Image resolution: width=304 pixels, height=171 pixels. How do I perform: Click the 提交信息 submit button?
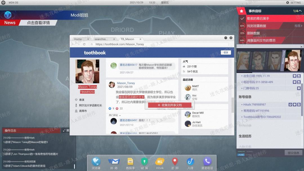pyautogui.click(x=293, y=153)
